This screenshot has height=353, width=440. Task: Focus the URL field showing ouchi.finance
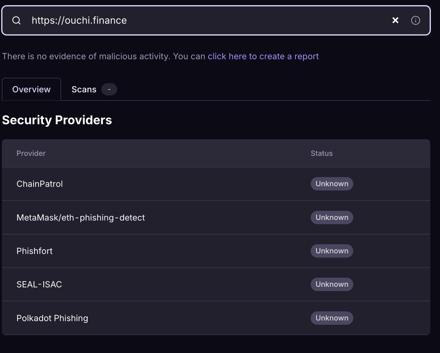(x=216, y=21)
